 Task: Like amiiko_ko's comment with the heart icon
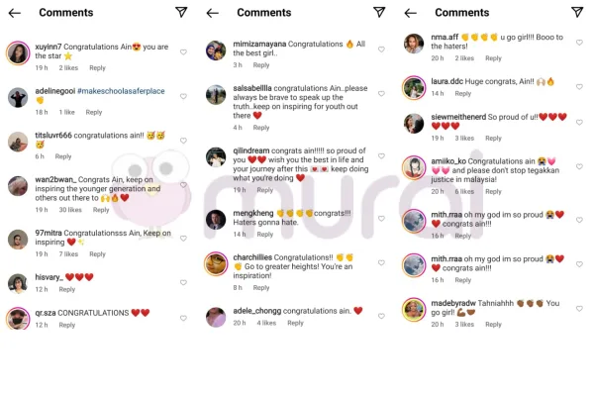(x=579, y=166)
